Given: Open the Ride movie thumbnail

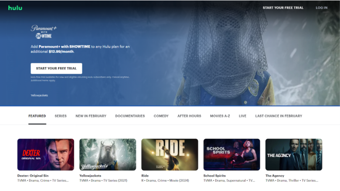Looking at the screenshot, I should coord(170,154).
